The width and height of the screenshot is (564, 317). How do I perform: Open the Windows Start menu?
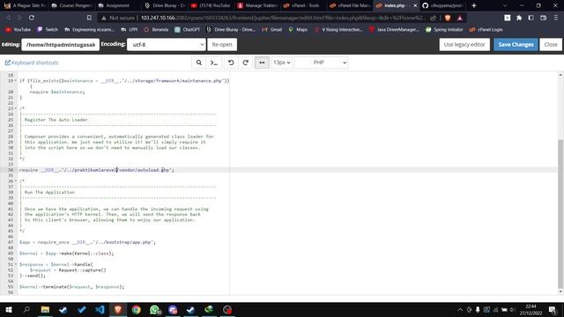8,310
